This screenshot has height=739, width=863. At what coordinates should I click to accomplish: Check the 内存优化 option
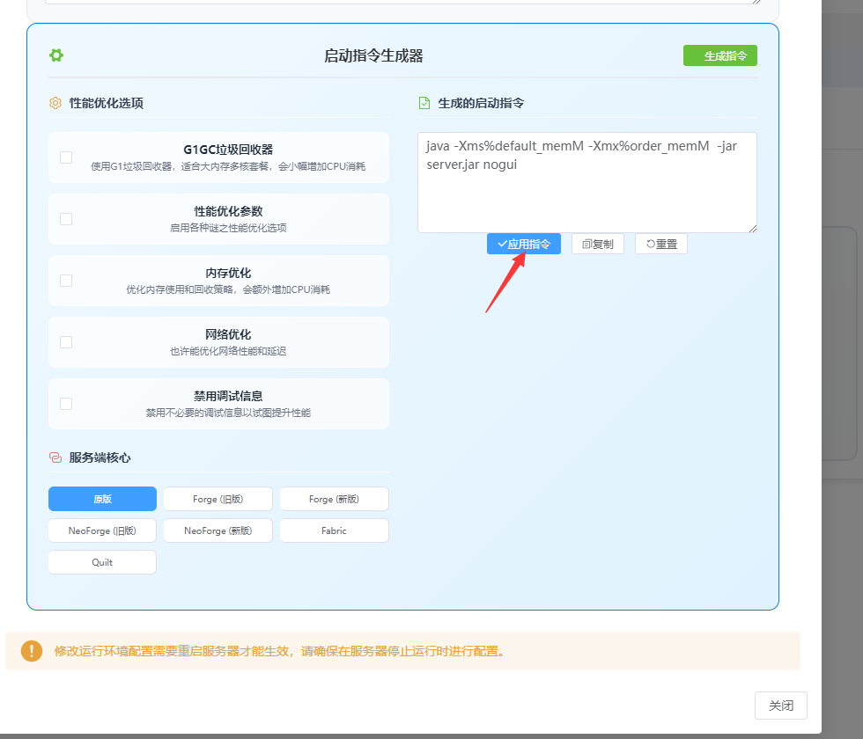pos(66,281)
